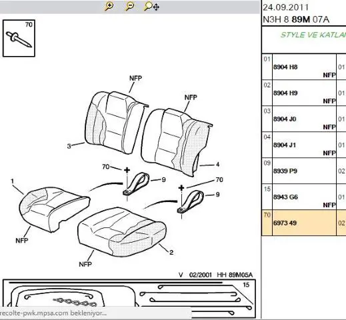Viewport: 346px width, 320px height.
Task: Select callout 2 on right cushion cover
Action: (x=171, y=253)
